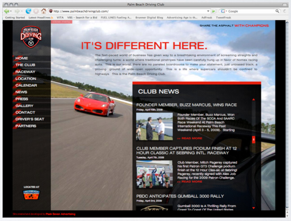Open Club Member Captures Podium Finish headline
This screenshot has width=291, height=221.
click(186, 150)
